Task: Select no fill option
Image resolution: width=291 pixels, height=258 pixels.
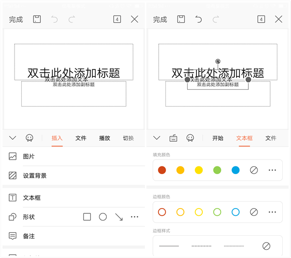Action: (254, 170)
